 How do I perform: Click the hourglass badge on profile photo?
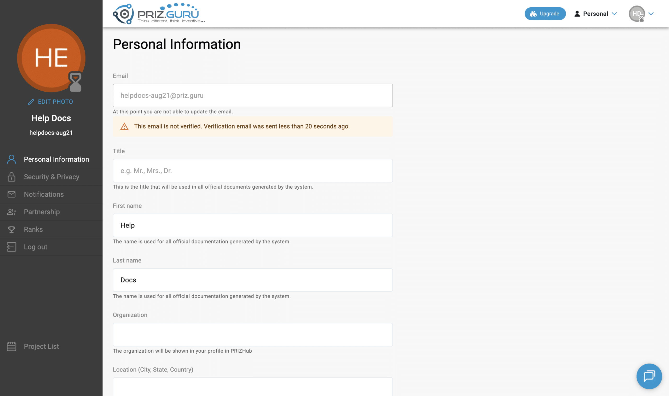click(75, 82)
